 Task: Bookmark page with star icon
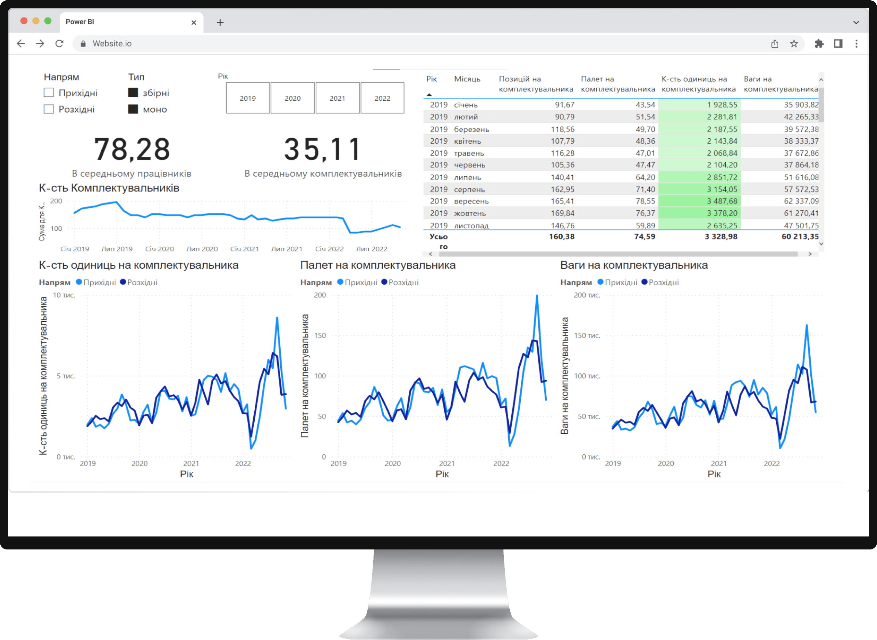(x=794, y=44)
